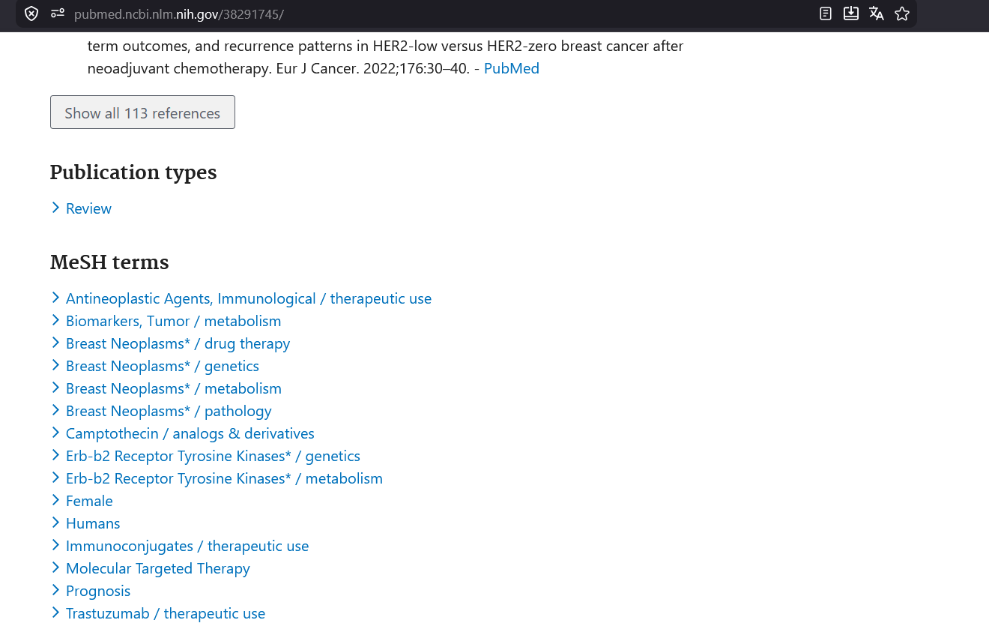Screen dimensions: 989x638
Task: Bookmark this page with star icon
Action: [902, 13]
